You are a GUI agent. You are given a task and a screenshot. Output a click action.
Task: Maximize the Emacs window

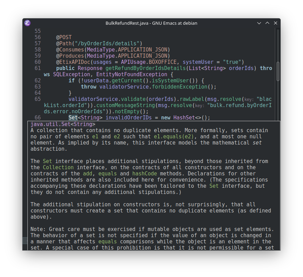point(267,23)
